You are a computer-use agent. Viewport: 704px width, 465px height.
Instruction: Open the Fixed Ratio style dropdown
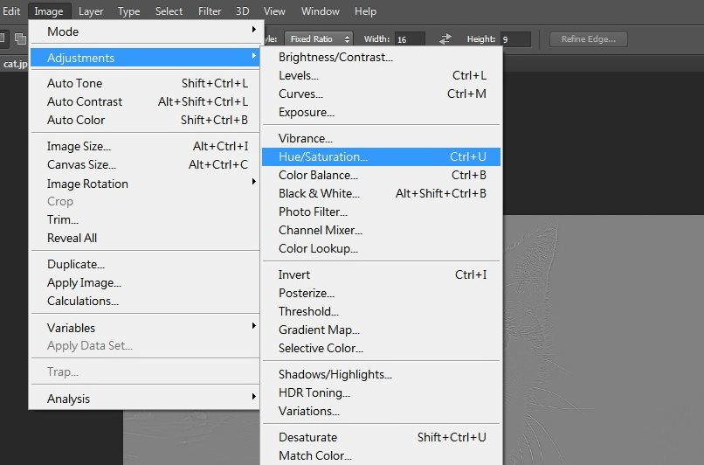pos(319,39)
